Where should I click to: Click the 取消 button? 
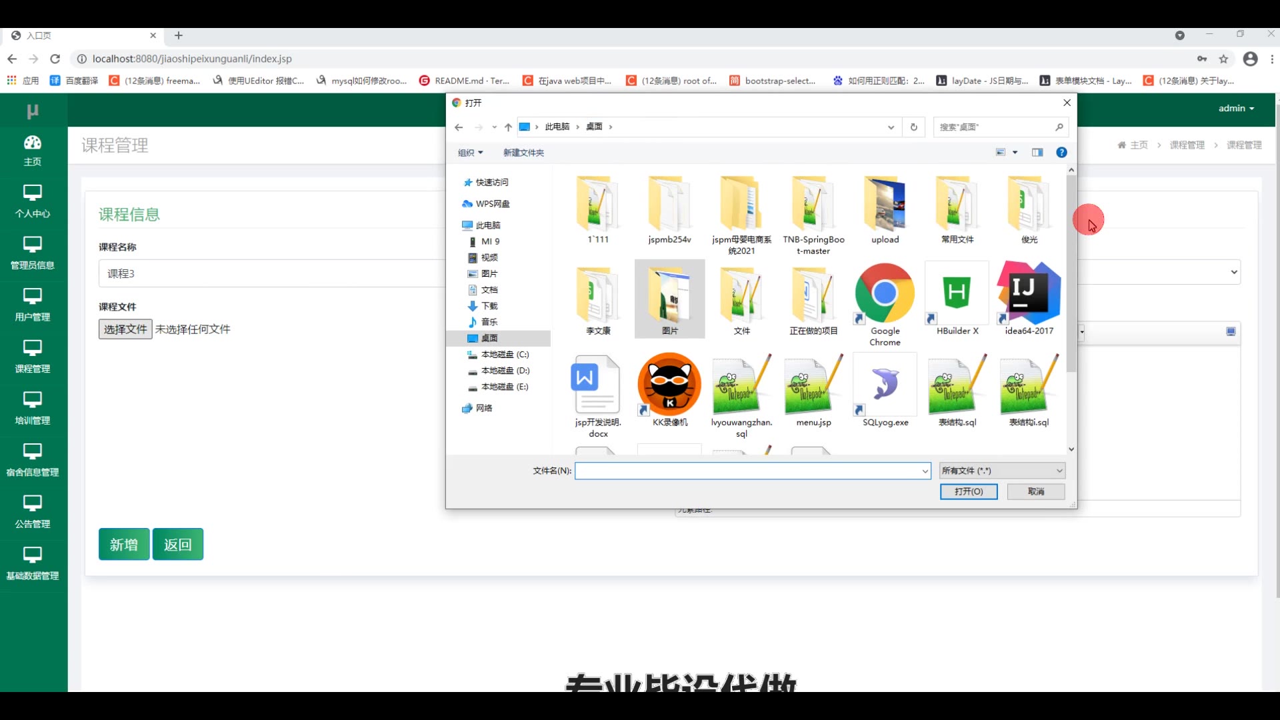point(1036,491)
